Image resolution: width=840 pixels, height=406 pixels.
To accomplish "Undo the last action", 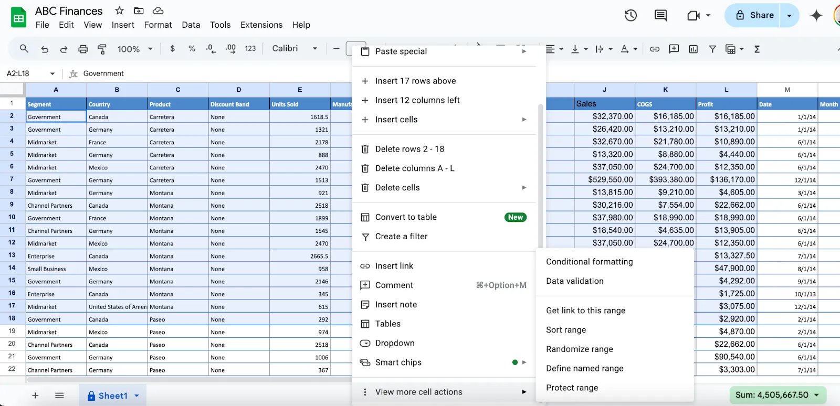I will coord(45,49).
